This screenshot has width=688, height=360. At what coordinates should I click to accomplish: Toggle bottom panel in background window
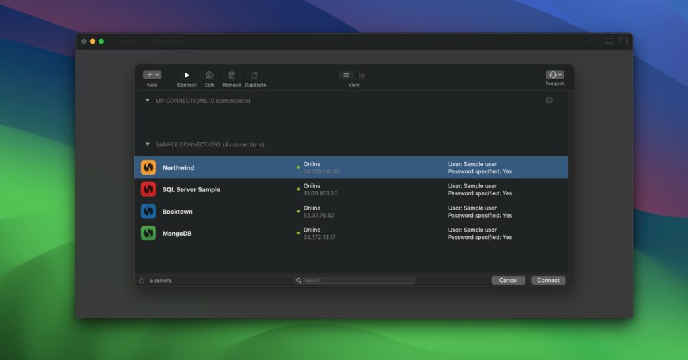point(609,41)
